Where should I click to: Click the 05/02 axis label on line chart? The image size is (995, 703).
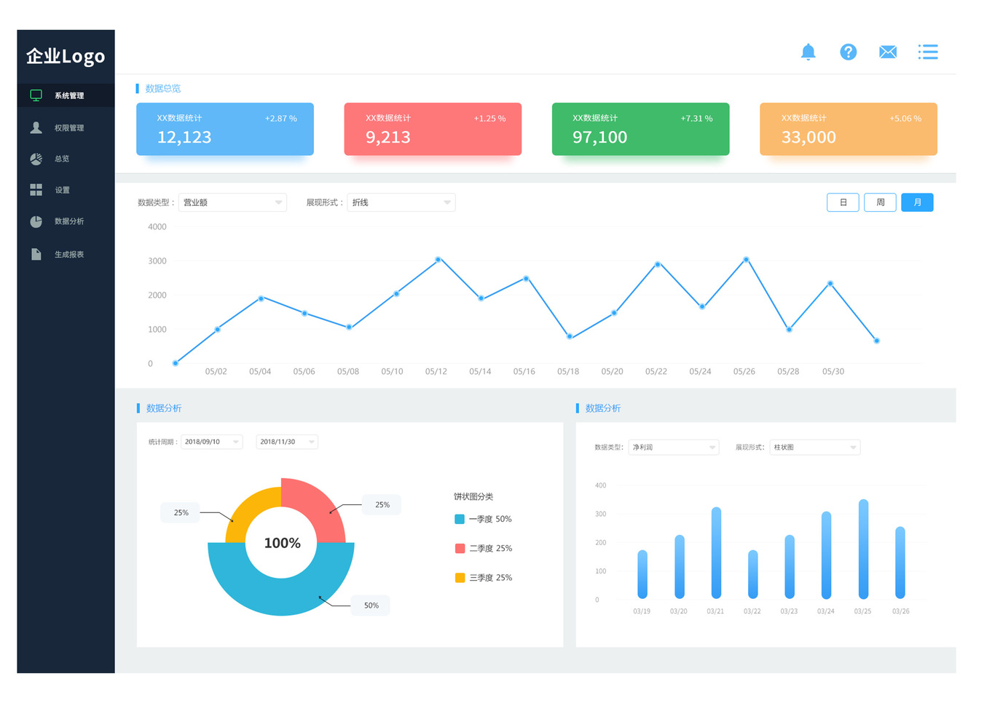[x=216, y=371]
